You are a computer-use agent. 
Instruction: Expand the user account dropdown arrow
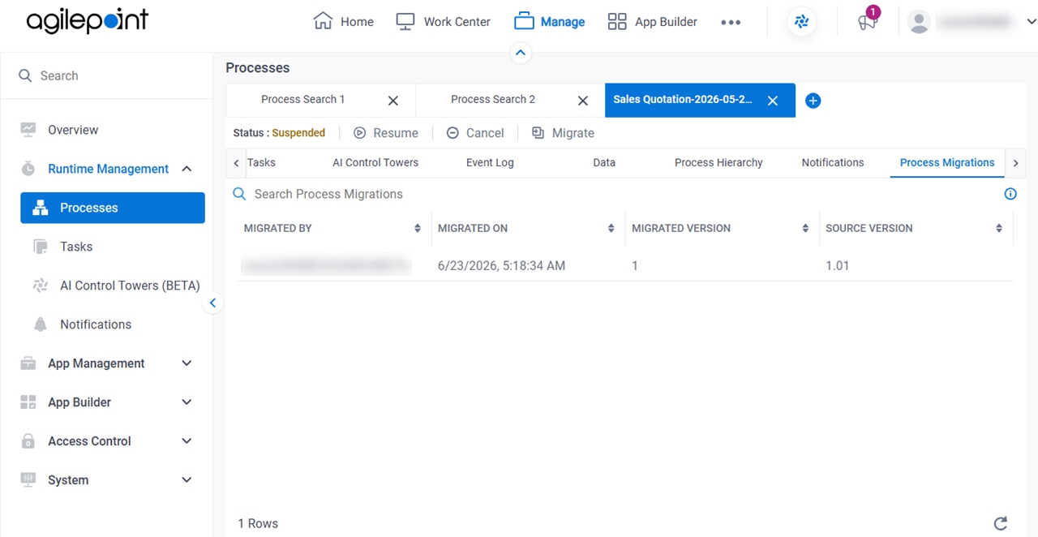1031,23
